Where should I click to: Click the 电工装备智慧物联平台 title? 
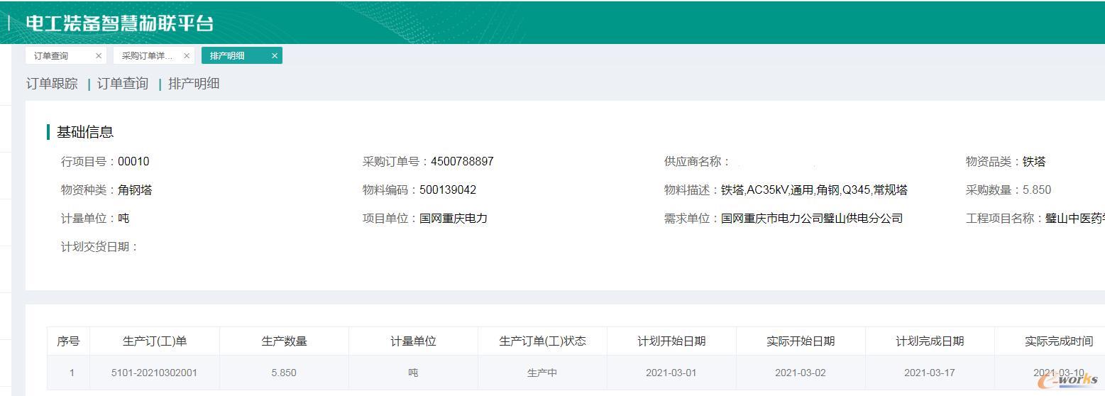point(119,23)
